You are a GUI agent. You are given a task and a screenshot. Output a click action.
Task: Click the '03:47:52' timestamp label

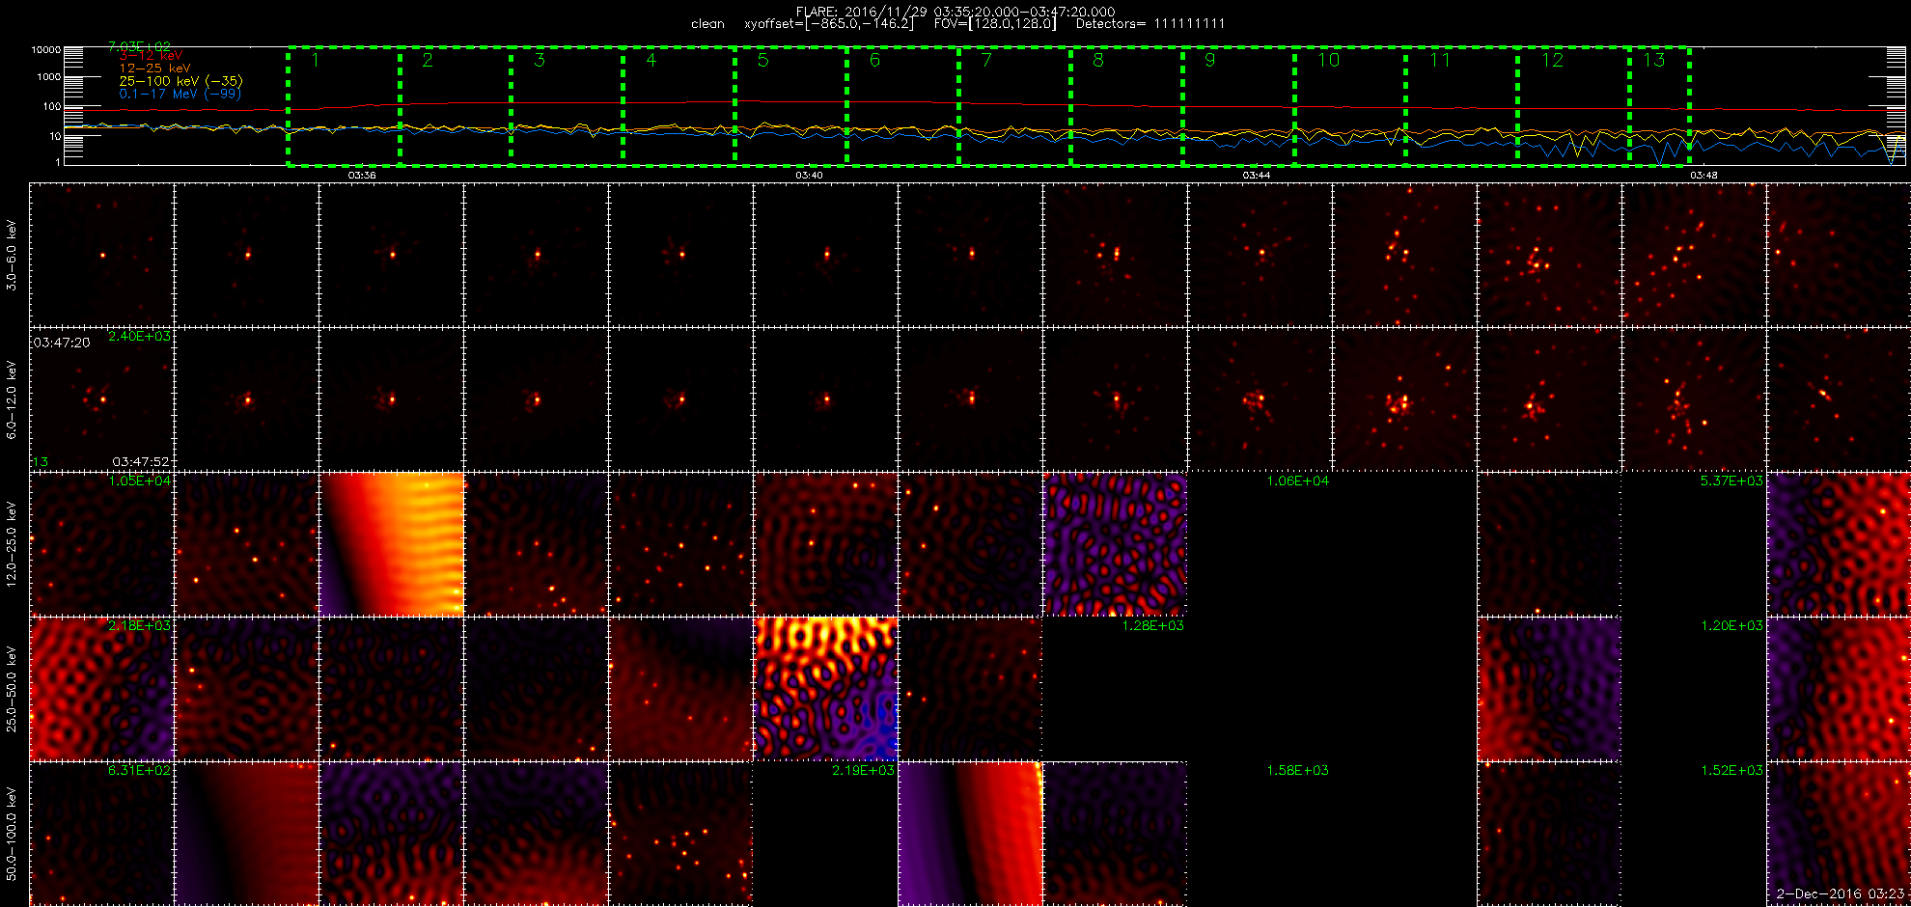tap(141, 462)
